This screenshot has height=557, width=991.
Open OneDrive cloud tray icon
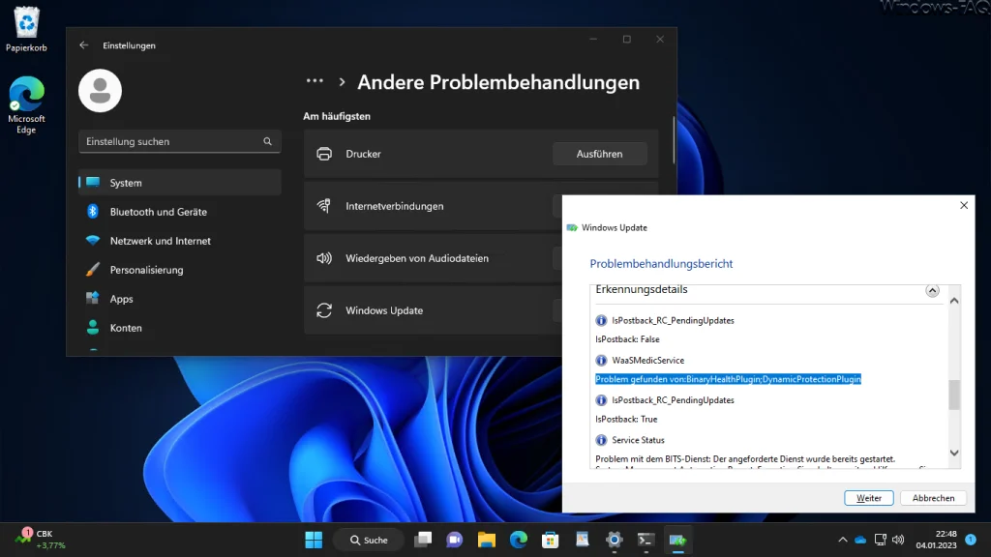tap(860, 540)
